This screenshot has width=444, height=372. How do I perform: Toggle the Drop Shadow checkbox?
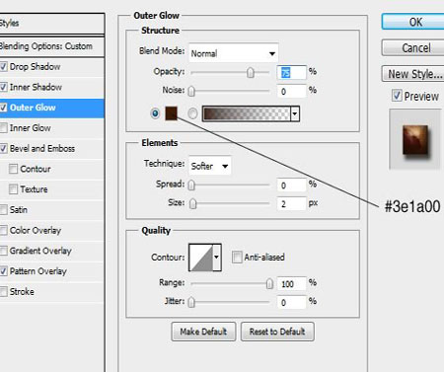pos(3,67)
